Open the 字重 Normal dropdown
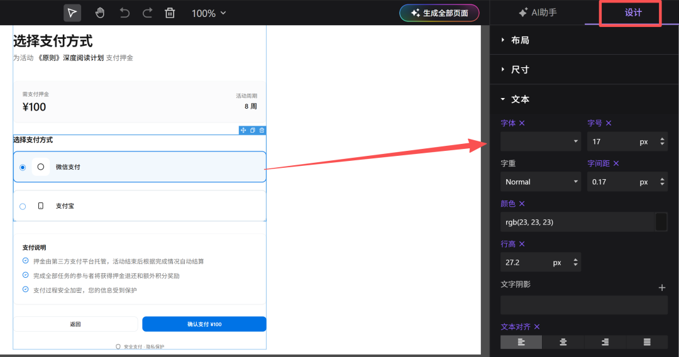 coord(541,182)
